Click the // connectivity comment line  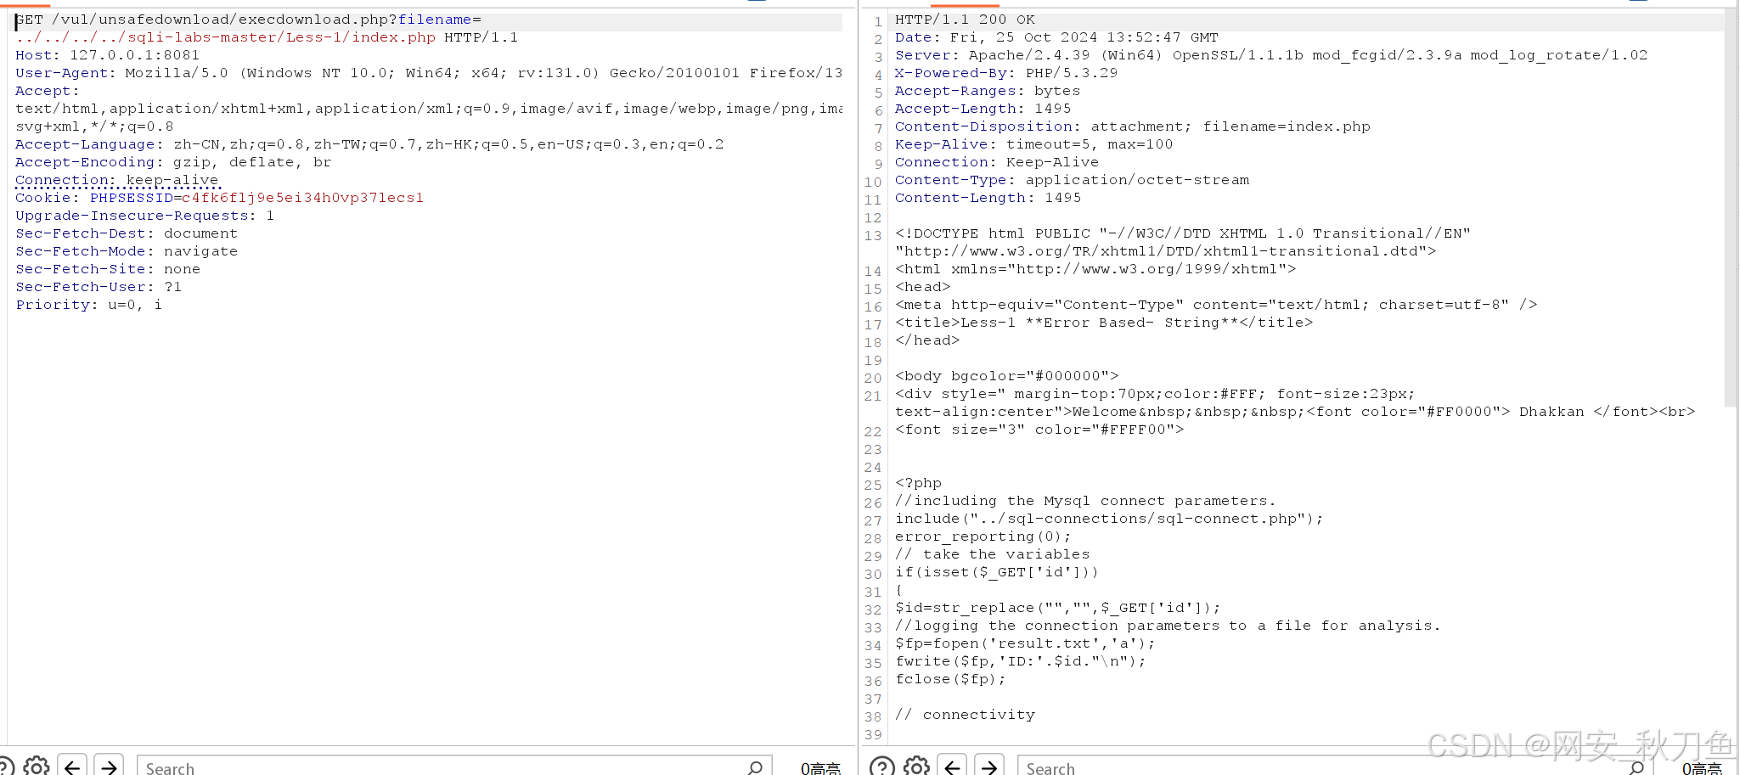click(966, 715)
